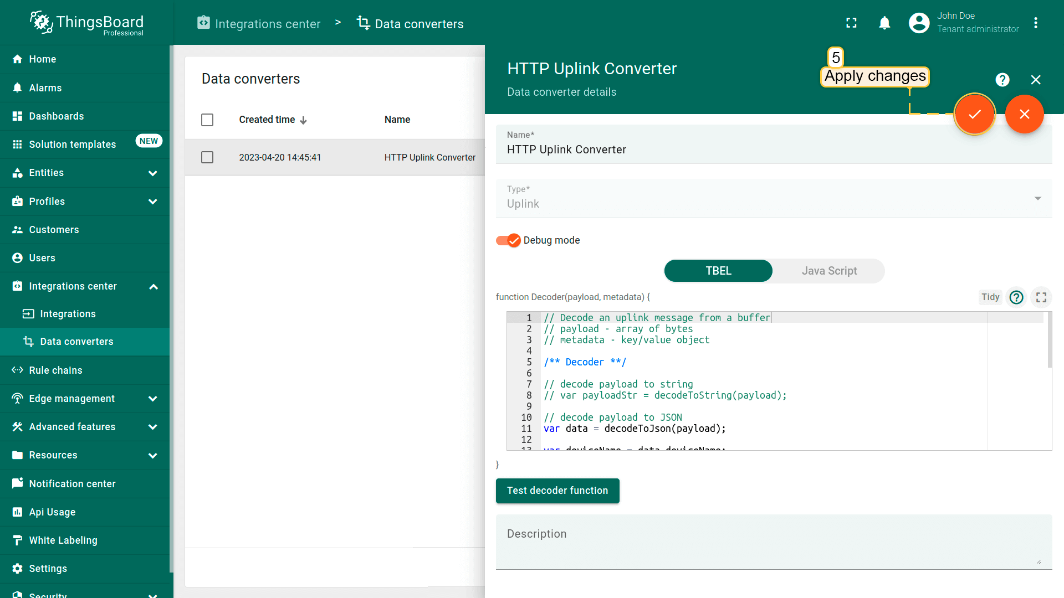Viewport: 1064px width, 598px height.
Task: Open Rule chains from sidebar
Action: tap(55, 370)
